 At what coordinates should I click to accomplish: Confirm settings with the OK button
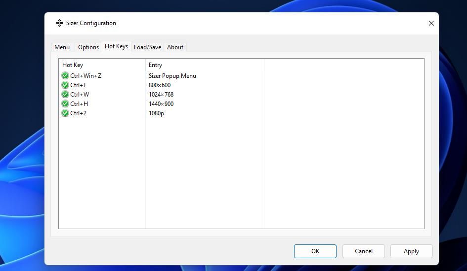coord(315,251)
